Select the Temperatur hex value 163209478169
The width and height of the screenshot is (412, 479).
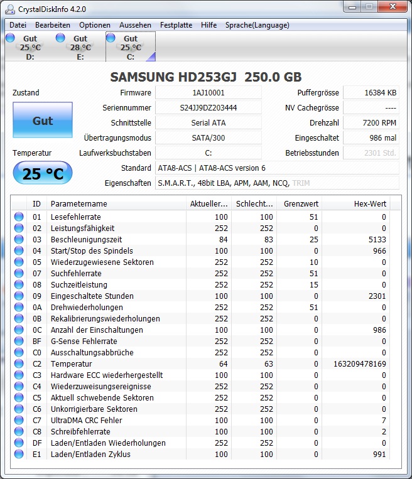[360, 364]
